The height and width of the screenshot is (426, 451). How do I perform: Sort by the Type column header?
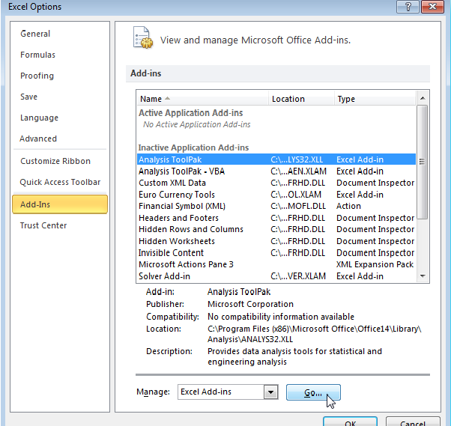coord(375,99)
